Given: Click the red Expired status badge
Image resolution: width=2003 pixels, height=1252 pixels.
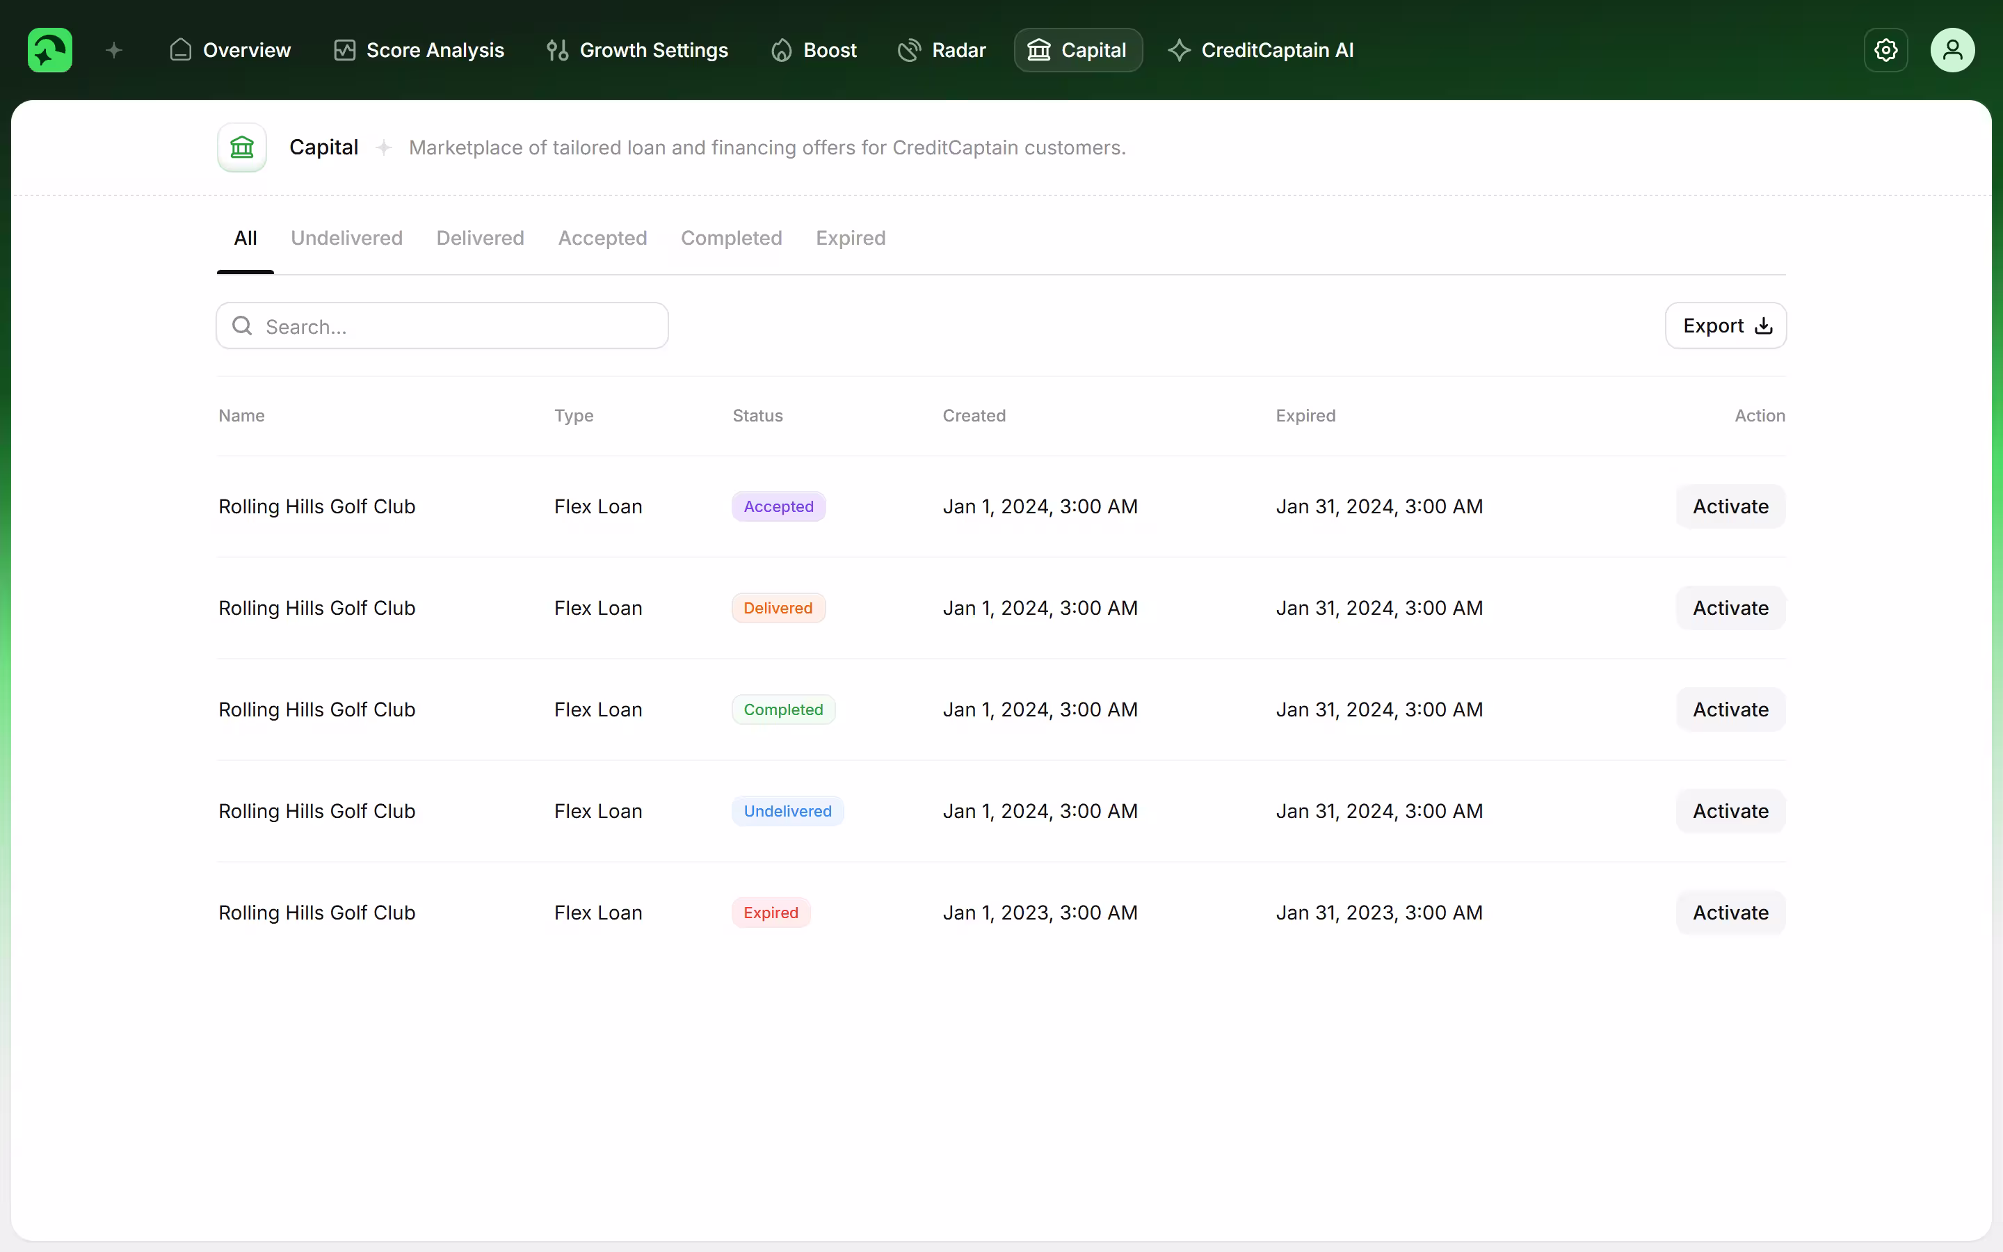Looking at the screenshot, I should [x=771, y=913].
